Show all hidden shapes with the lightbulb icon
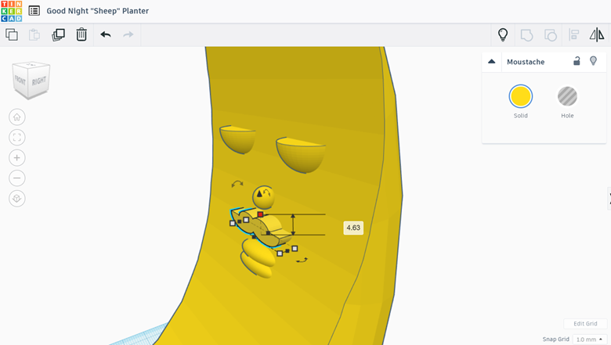 click(503, 34)
